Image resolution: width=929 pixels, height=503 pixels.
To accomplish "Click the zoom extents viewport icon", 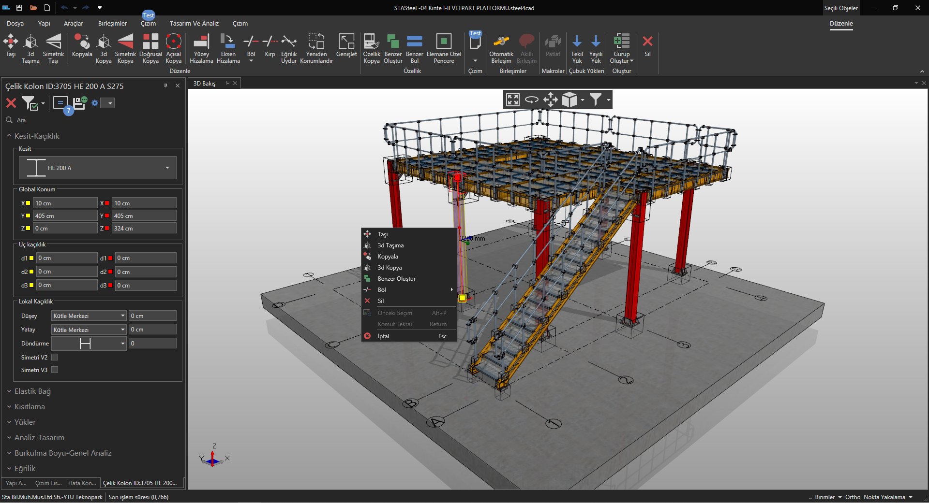I will [x=513, y=100].
